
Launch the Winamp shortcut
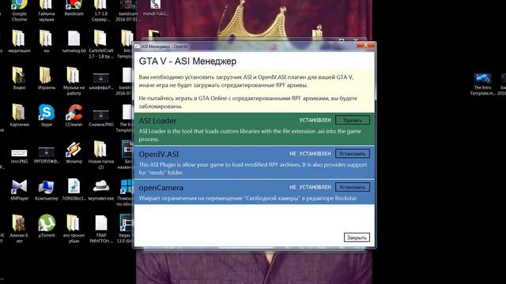click(x=74, y=152)
